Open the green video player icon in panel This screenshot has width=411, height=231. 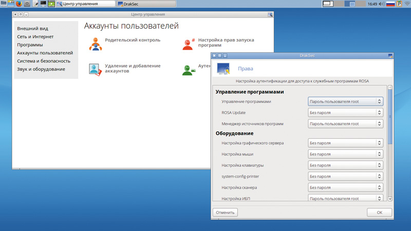51,4
